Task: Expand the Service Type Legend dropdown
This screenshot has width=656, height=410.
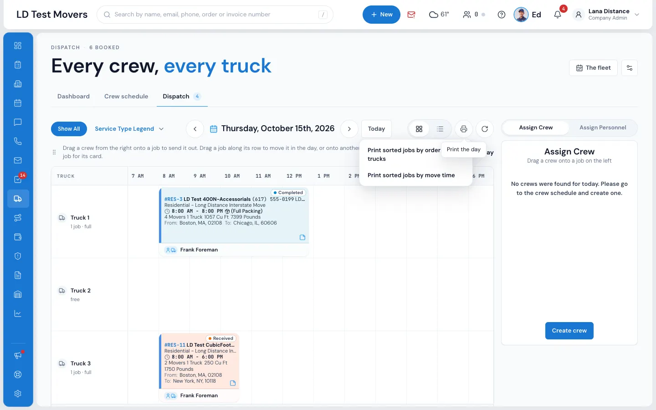Action: pyautogui.click(x=129, y=129)
